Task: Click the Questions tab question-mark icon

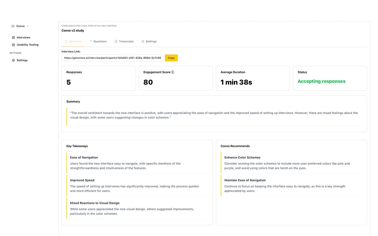Action: [x=91, y=42]
